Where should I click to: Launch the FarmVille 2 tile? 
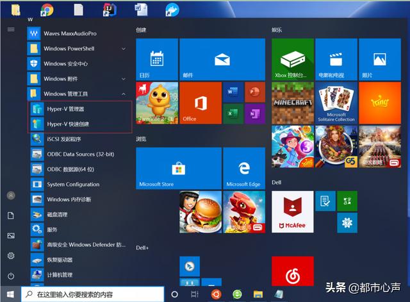click(157, 103)
